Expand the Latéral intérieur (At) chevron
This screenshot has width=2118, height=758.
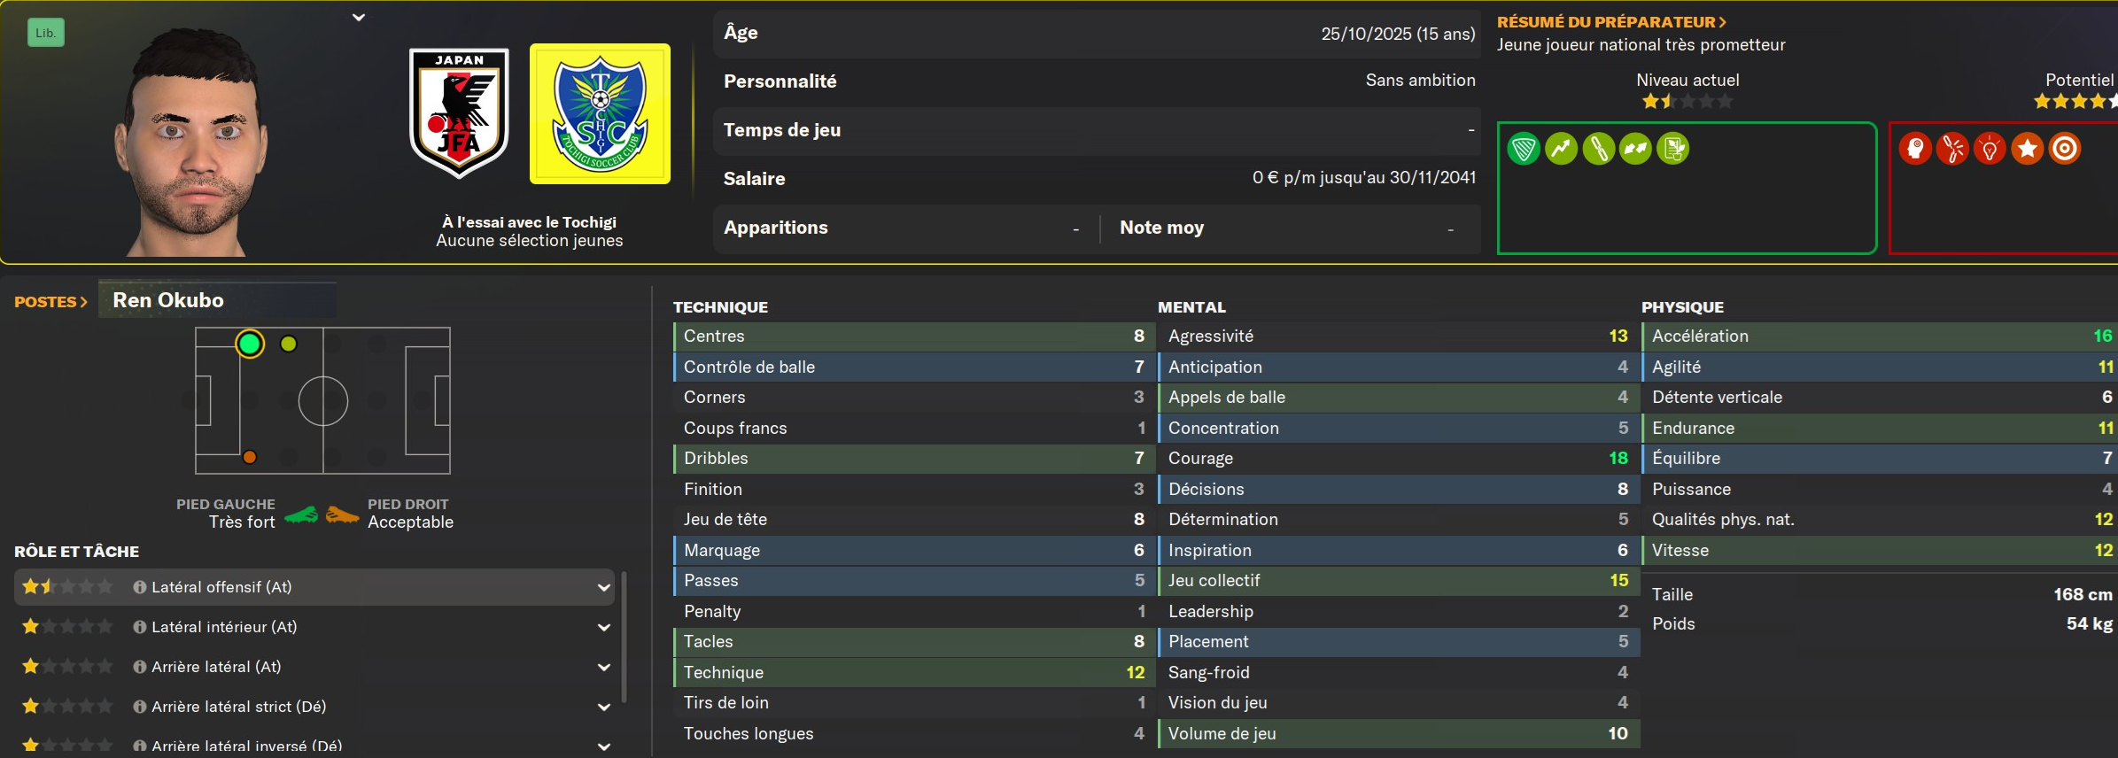click(x=603, y=627)
